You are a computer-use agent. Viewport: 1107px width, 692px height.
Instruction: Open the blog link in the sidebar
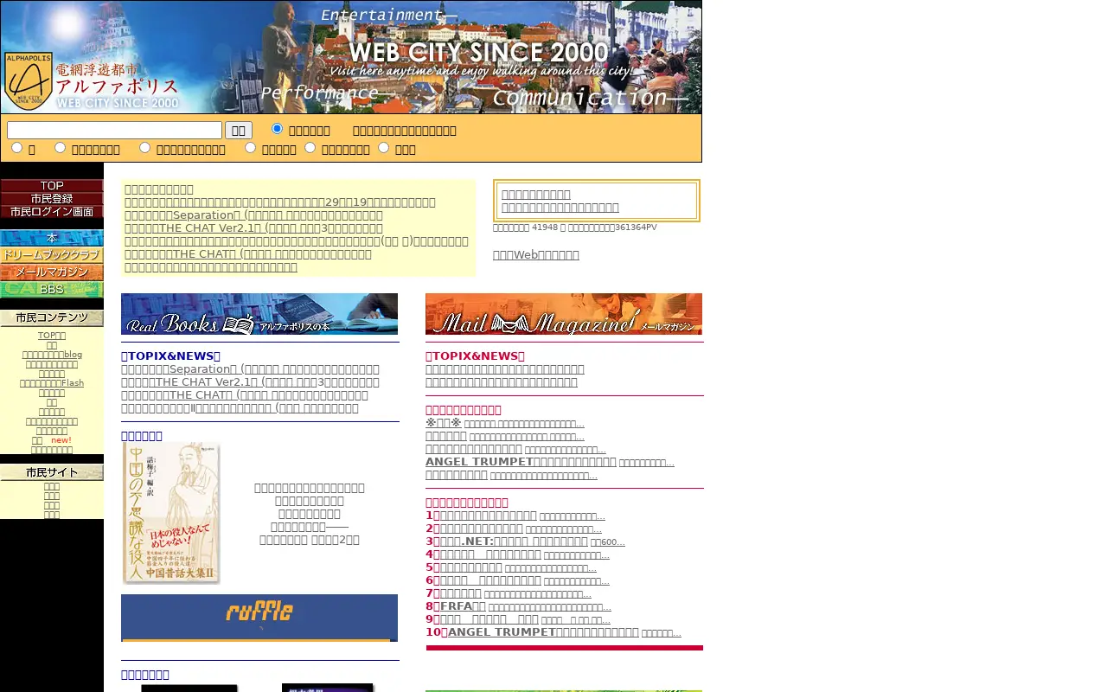click(x=52, y=355)
